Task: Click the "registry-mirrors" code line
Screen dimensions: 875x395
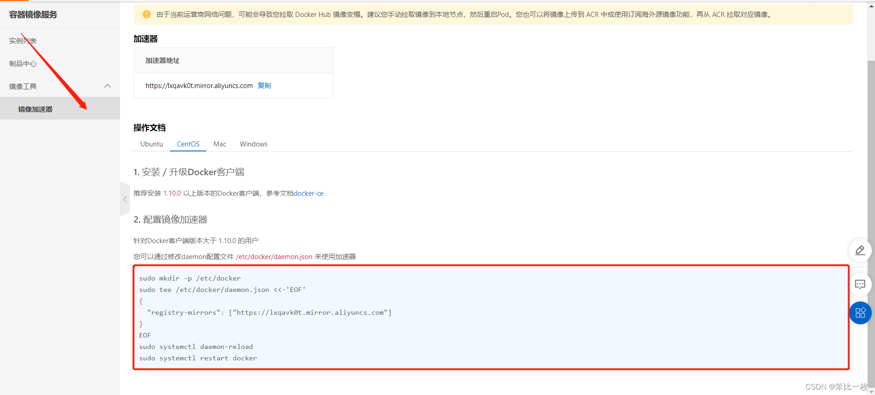Action: pos(269,312)
